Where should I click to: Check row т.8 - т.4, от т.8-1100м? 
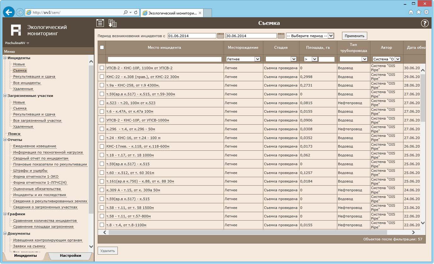pos(102,225)
